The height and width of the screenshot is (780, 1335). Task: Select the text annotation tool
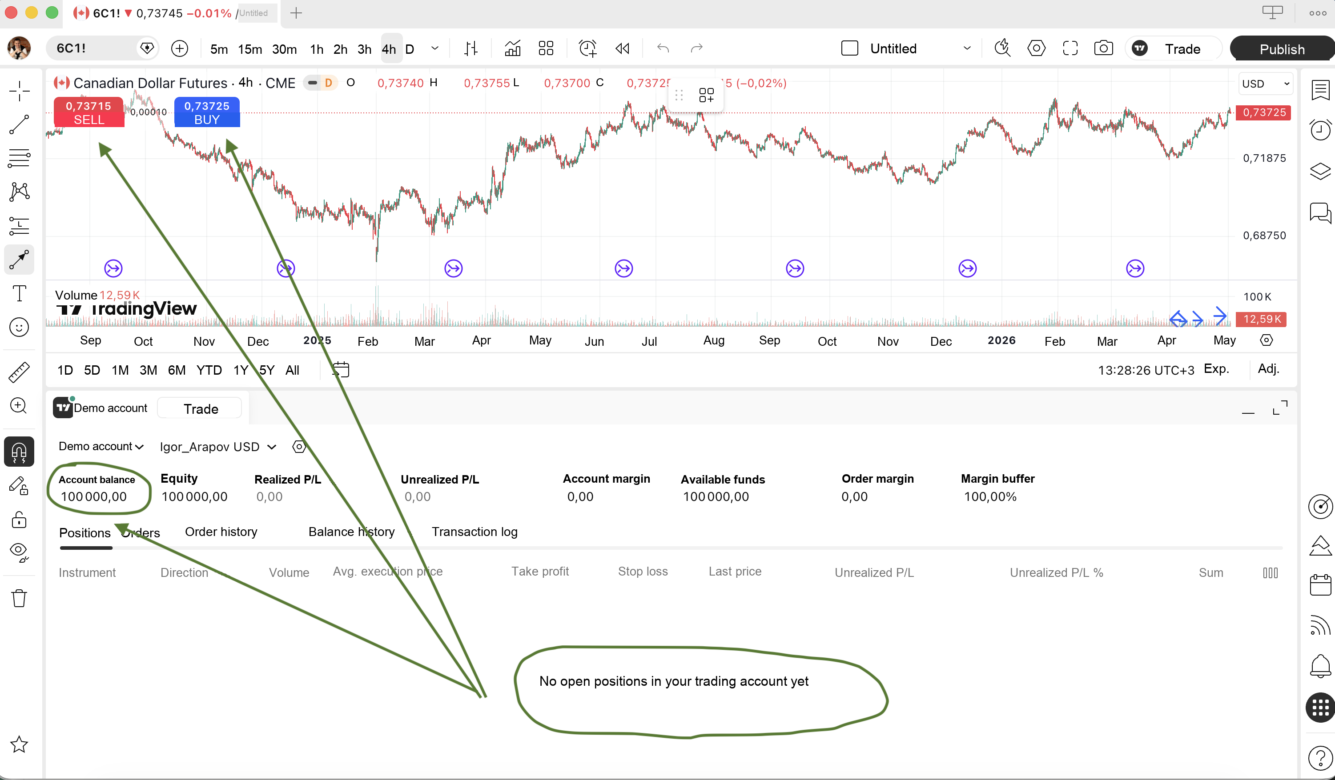[20, 293]
